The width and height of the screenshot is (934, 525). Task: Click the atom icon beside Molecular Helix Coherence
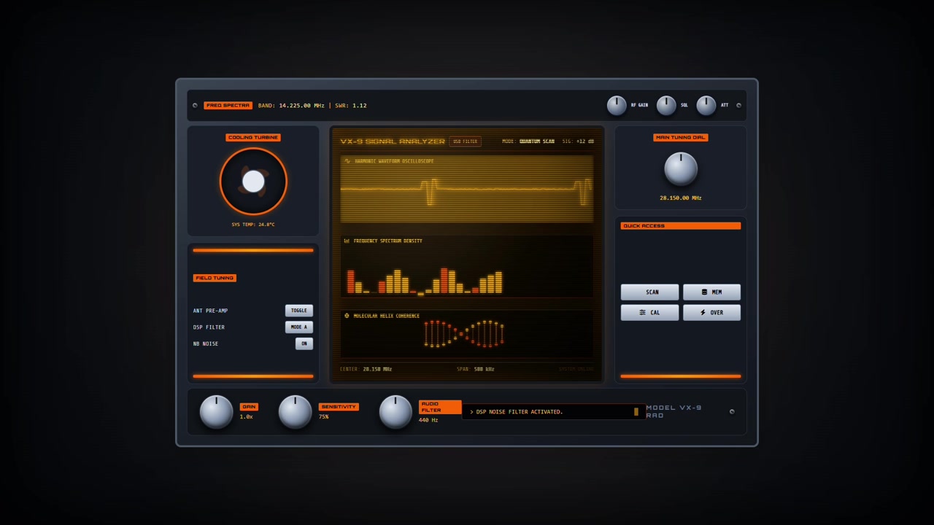tap(347, 316)
